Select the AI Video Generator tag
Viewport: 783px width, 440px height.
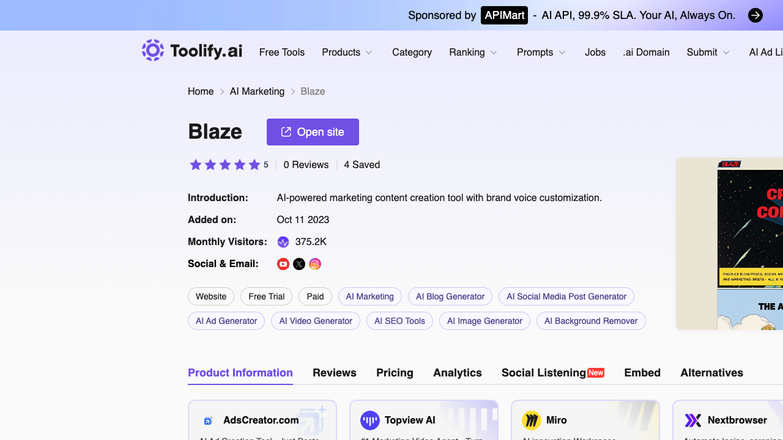point(316,321)
